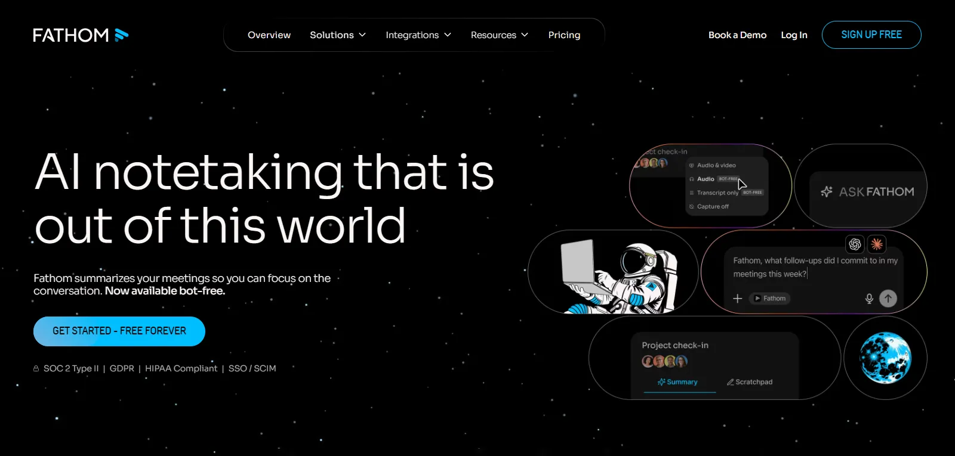Click the "AI notetaking that is" headline
The height and width of the screenshot is (456, 955).
pos(264,172)
